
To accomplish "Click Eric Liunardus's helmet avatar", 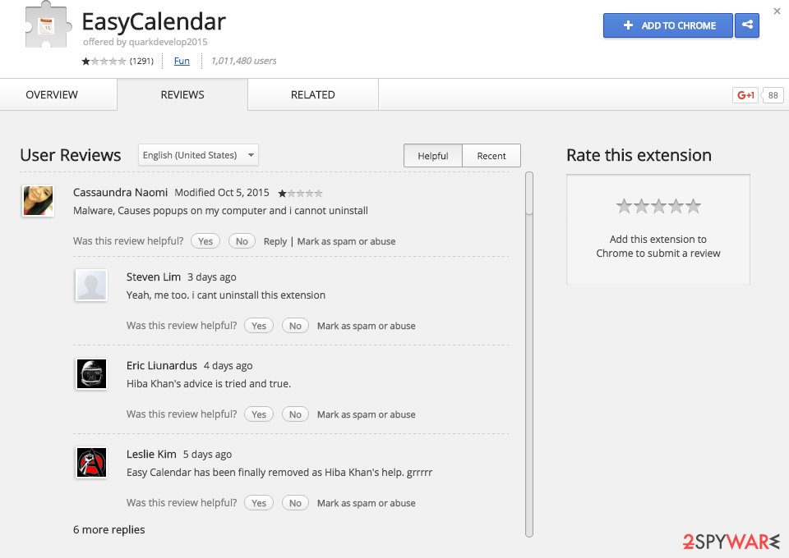I will (91, 373).
